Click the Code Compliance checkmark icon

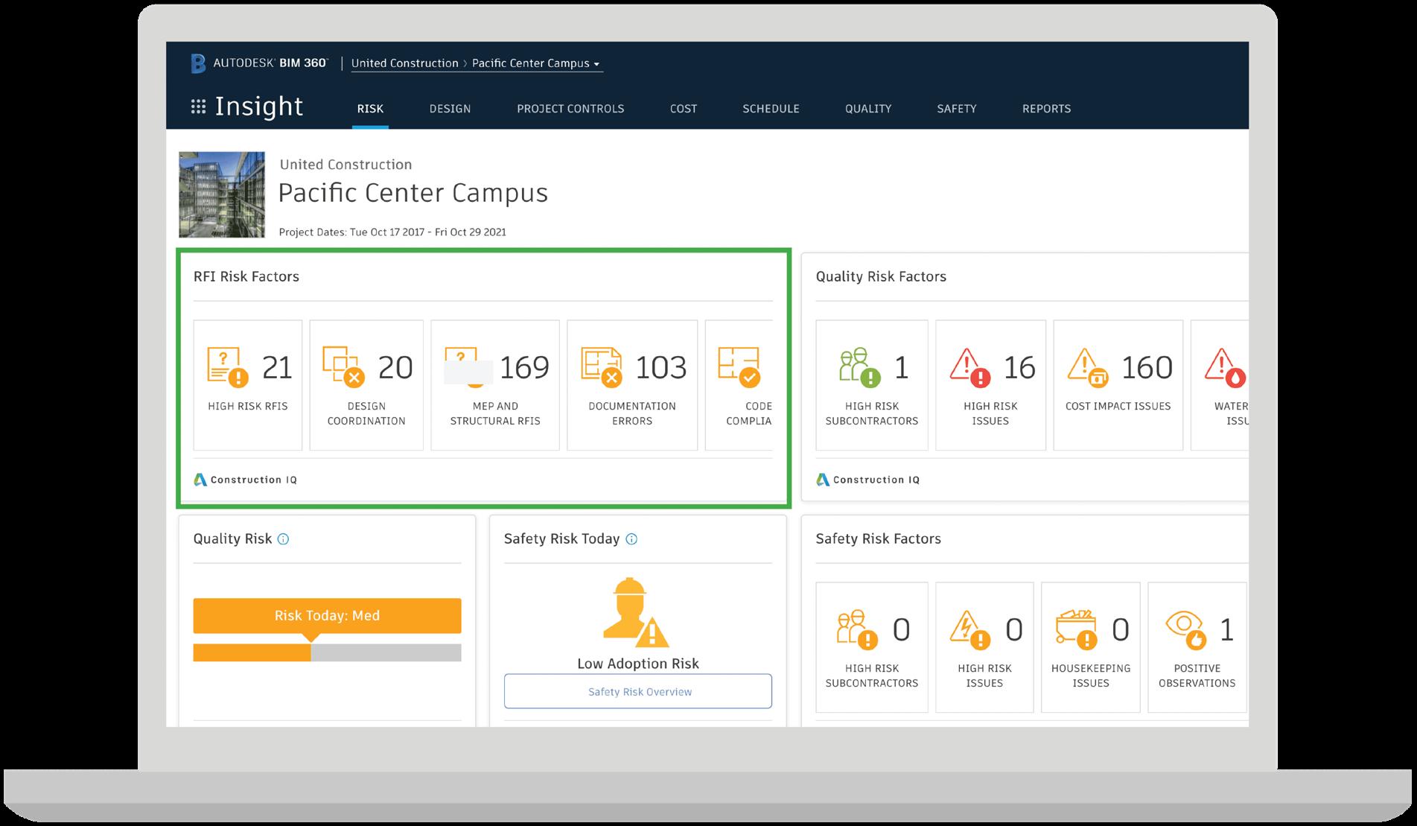pos(739,367)
